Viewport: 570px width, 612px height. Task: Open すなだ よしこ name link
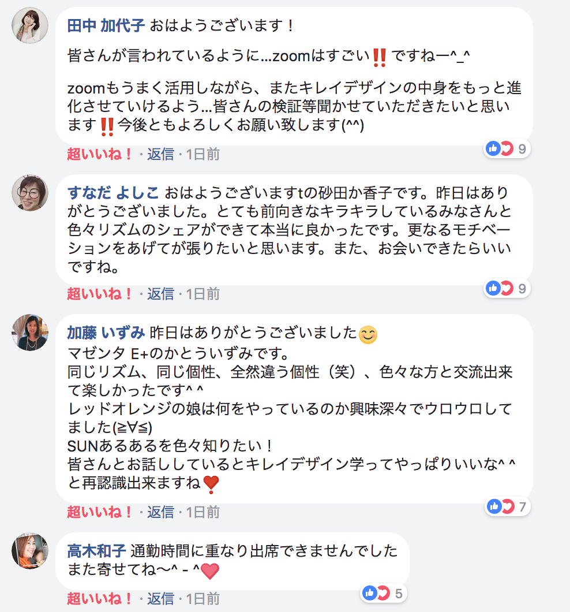click(114, 192)
